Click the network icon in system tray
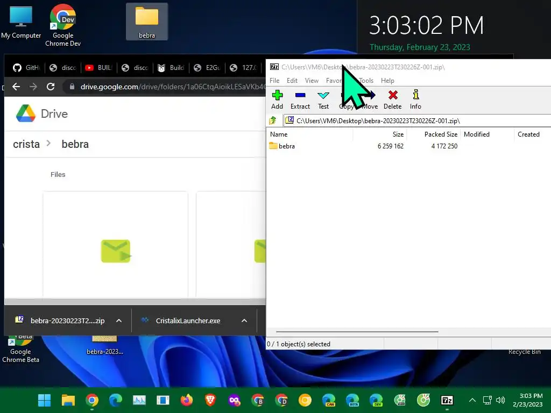Viewport: 551px width, 413px height. coord(488,400)
